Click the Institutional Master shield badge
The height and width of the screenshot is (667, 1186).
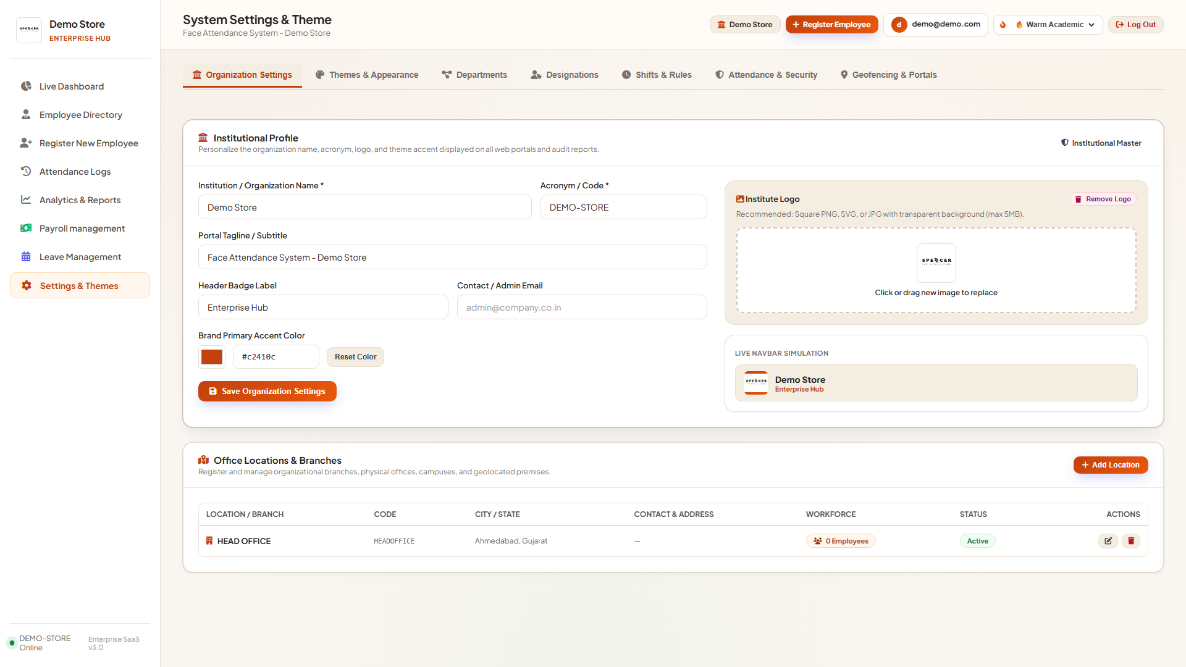[x=1101, y=143]
